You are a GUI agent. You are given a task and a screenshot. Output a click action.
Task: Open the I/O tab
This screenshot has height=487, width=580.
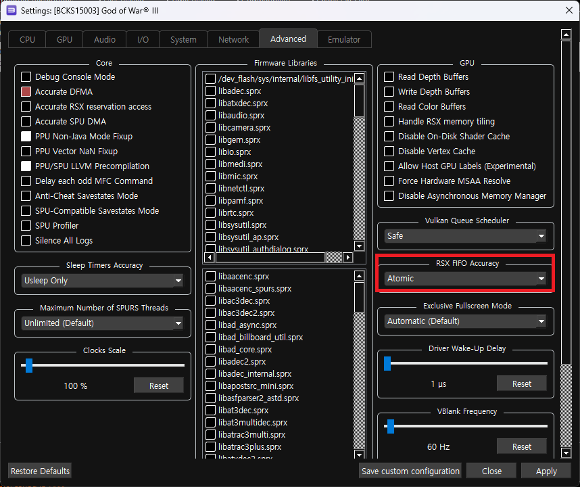click(143, 40)
